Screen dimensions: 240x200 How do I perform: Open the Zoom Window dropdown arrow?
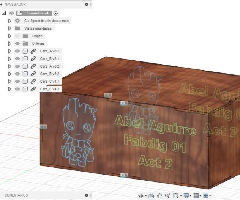coord(181,195)
